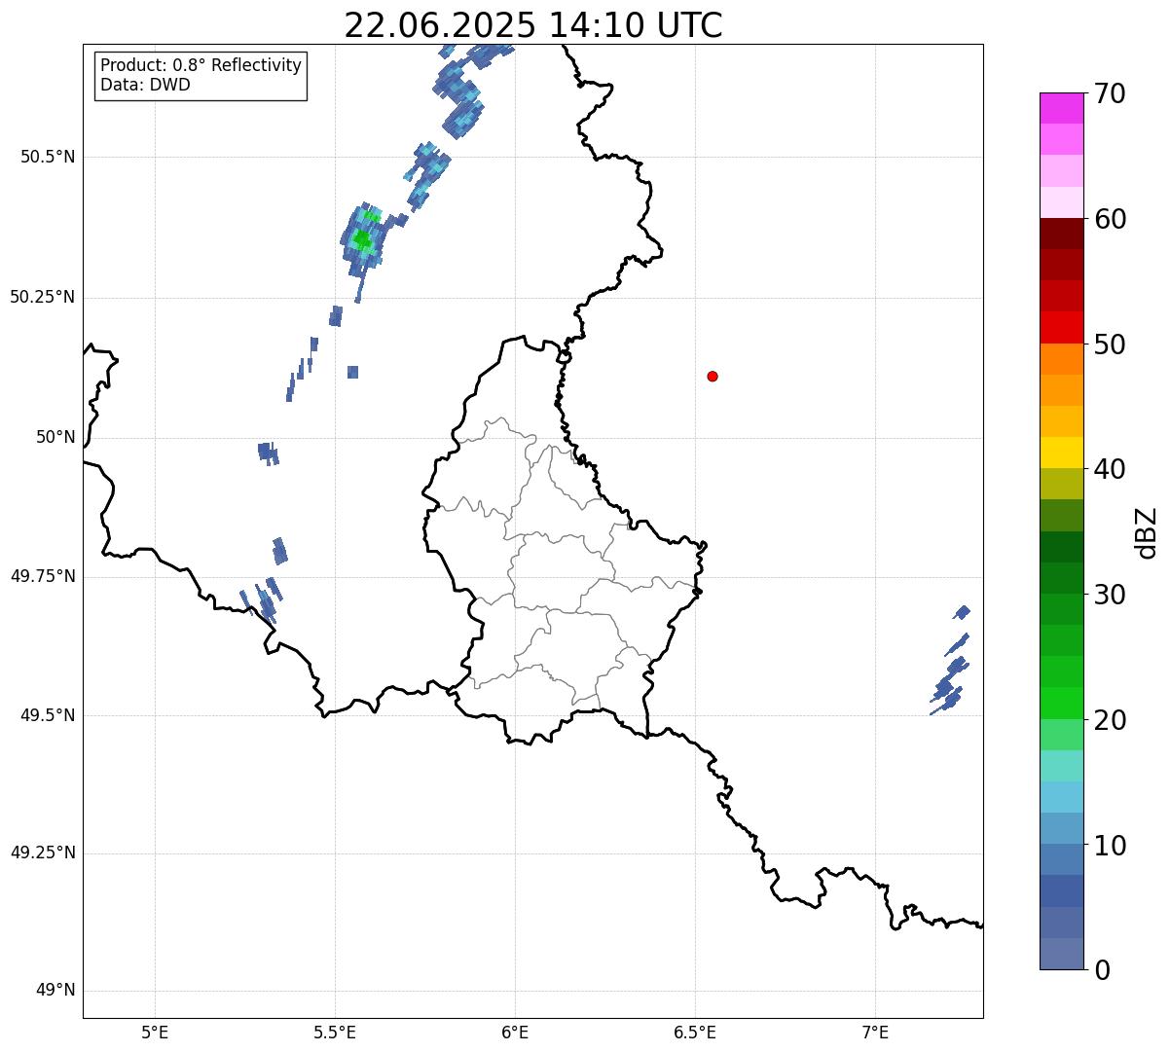
Task: Click the 7°E longitude label
Action: [875, 1032]
